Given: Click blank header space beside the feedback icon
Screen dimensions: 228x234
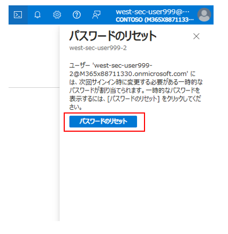Looking at the screenshot, I should pyautogui.click(x=108, y=15).
